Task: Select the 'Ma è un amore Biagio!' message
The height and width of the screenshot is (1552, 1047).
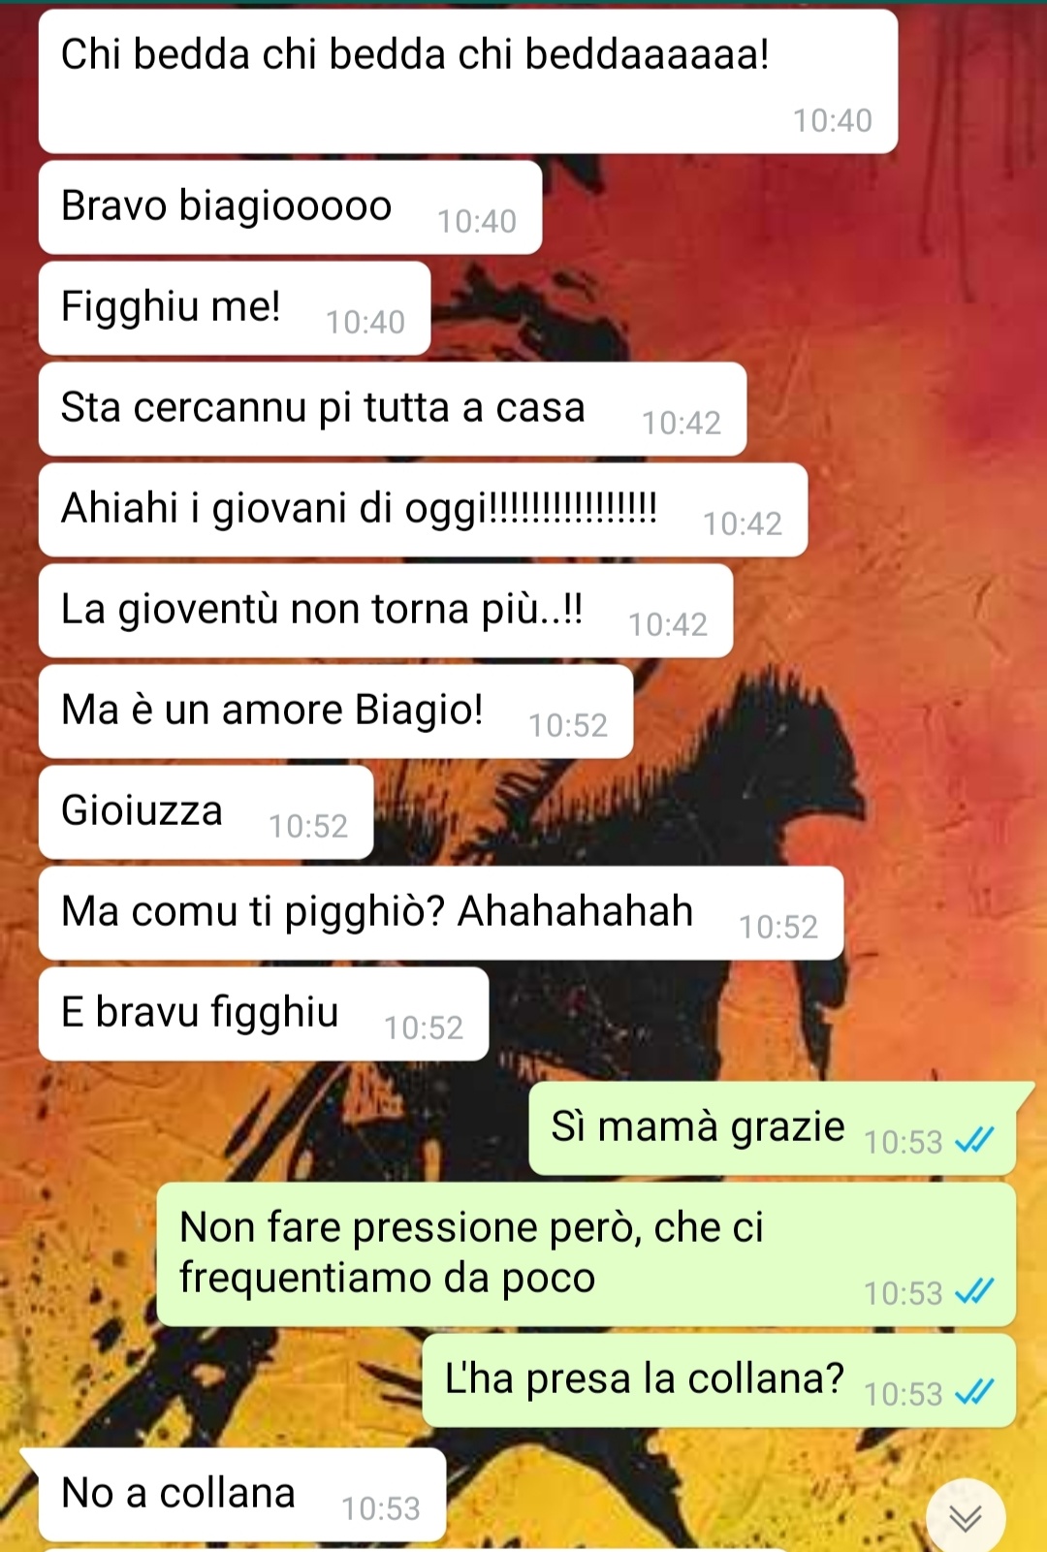Action: pyautogui.click(x=335, y=712)
